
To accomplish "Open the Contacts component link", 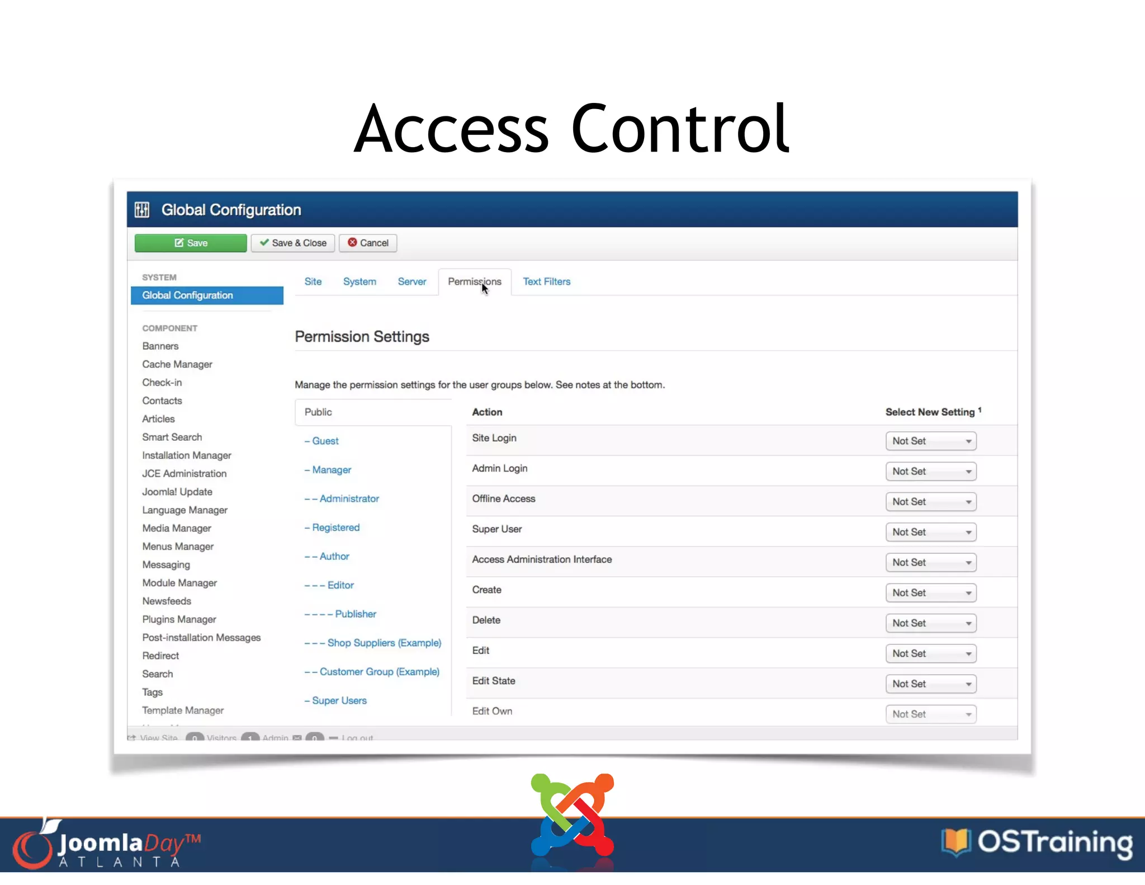I will (x=162, y=401).
